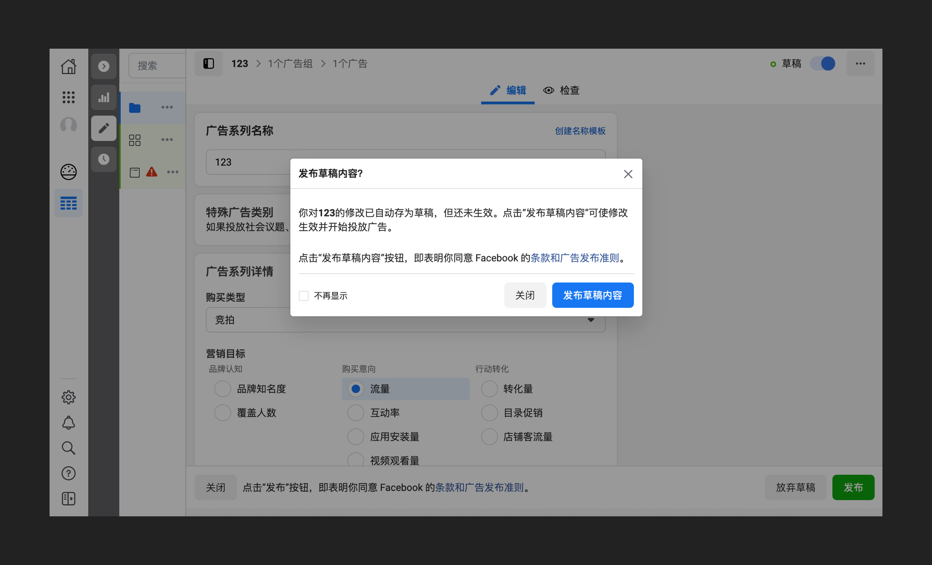The height and width of the screenshot is (565, 932).
Task: Open the top right three dots menu
Action: 860,63
